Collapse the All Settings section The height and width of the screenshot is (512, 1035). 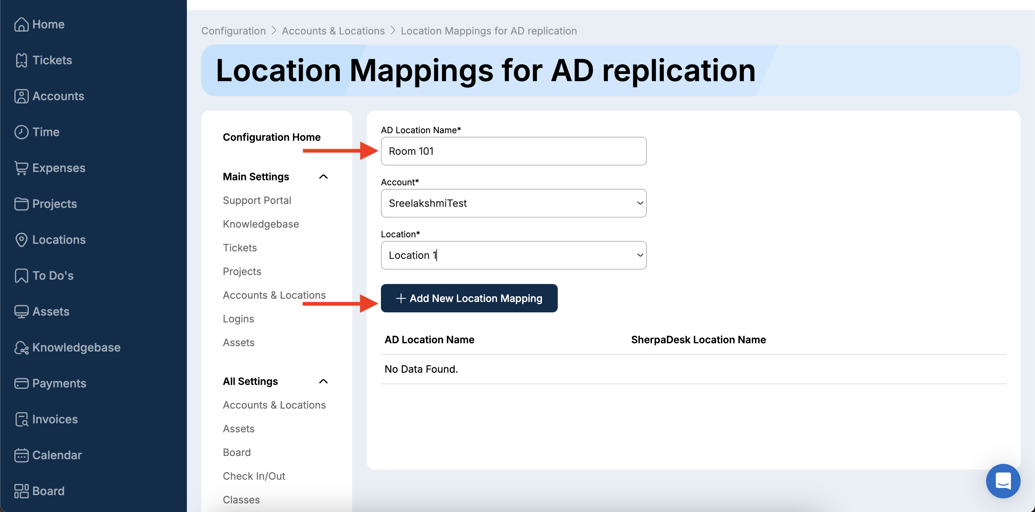click(x=323, y=382)
